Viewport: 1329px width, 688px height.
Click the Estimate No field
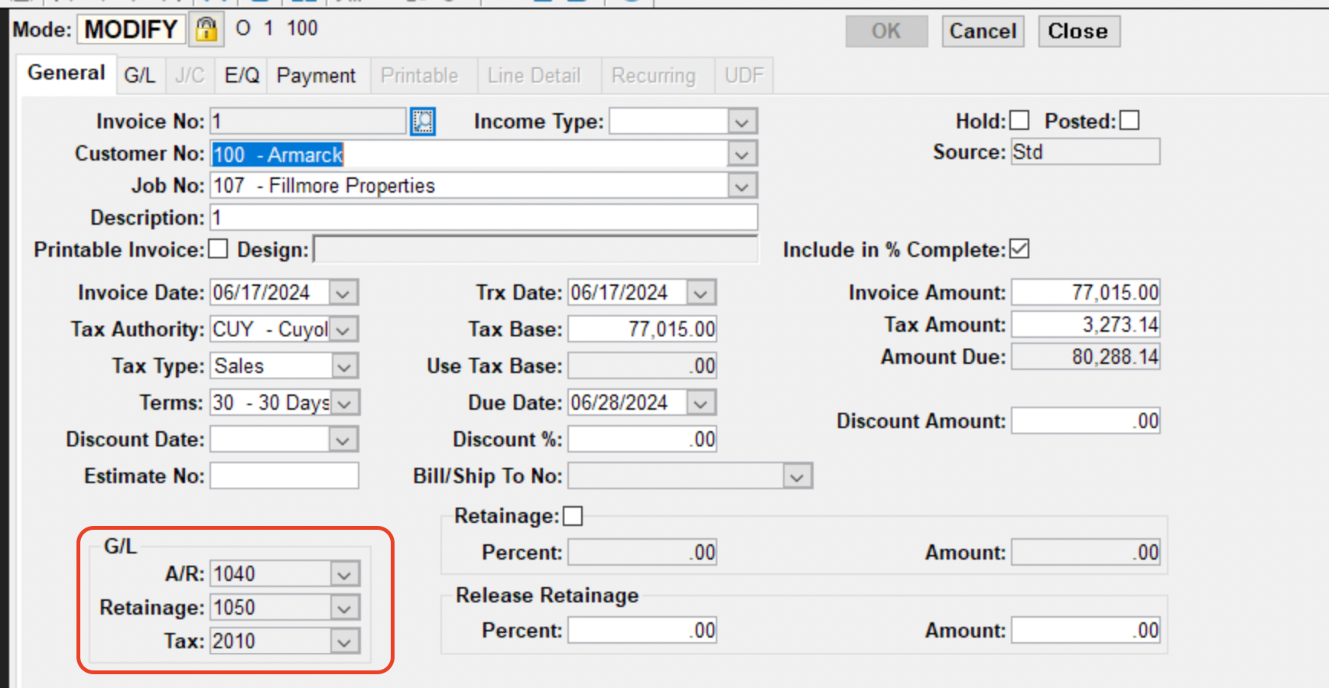284,476
